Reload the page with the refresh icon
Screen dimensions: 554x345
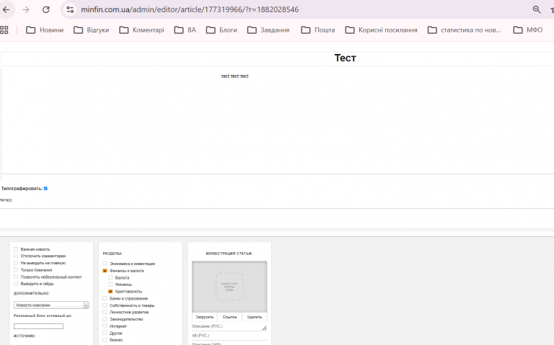[x=46, y=9]
